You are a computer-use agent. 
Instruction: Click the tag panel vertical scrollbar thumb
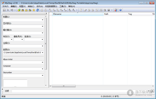click(46, 44)
